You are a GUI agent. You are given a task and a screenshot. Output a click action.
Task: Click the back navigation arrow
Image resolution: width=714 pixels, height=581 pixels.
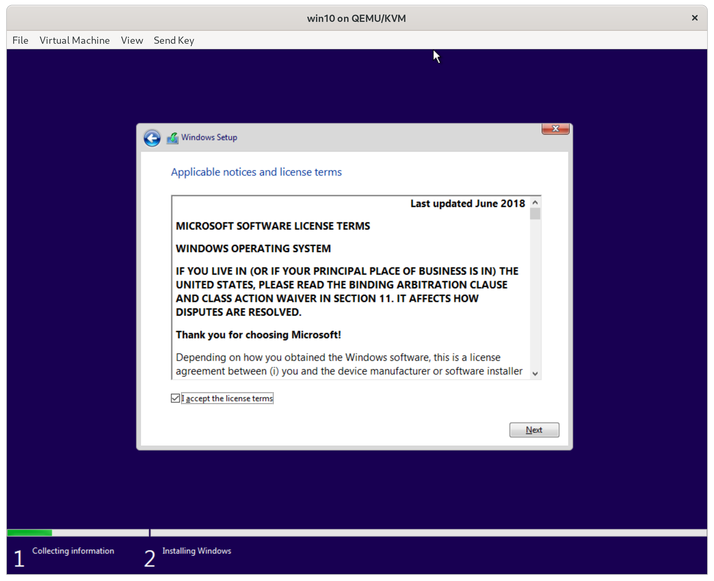pos(152,138)
